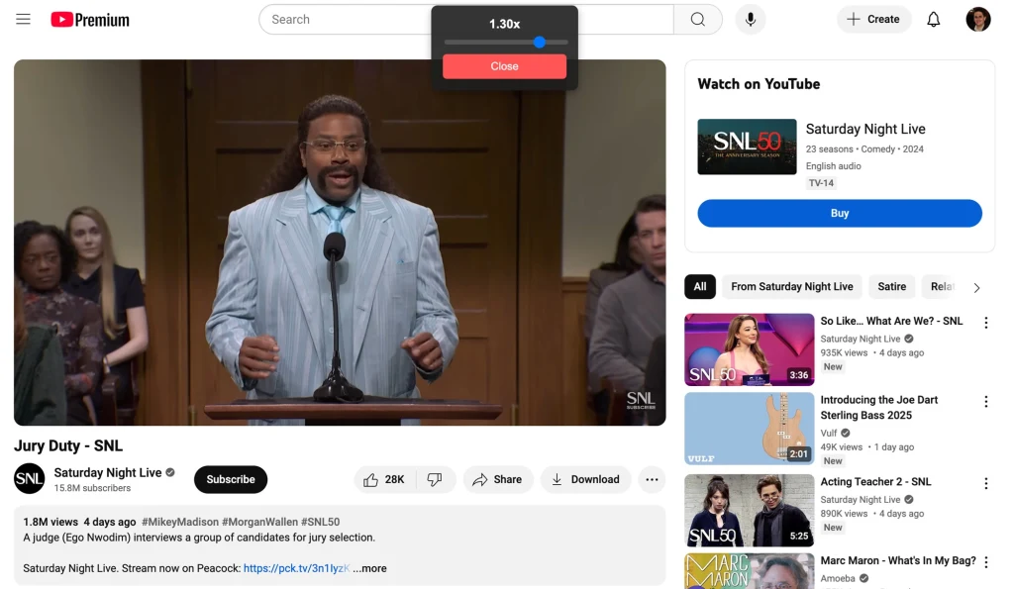
Task: Open the Create button
Action: point(873,20)
